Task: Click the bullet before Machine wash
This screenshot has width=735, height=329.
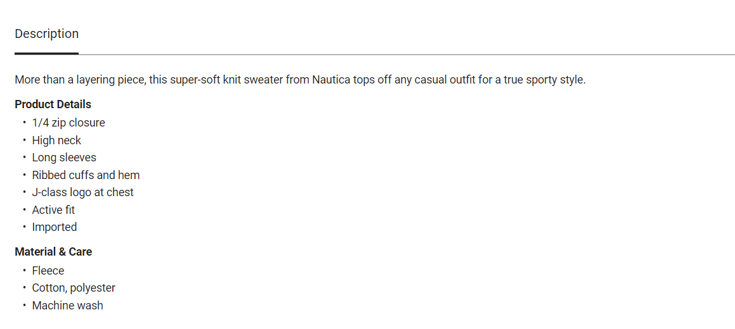Action: click(24, 306)
